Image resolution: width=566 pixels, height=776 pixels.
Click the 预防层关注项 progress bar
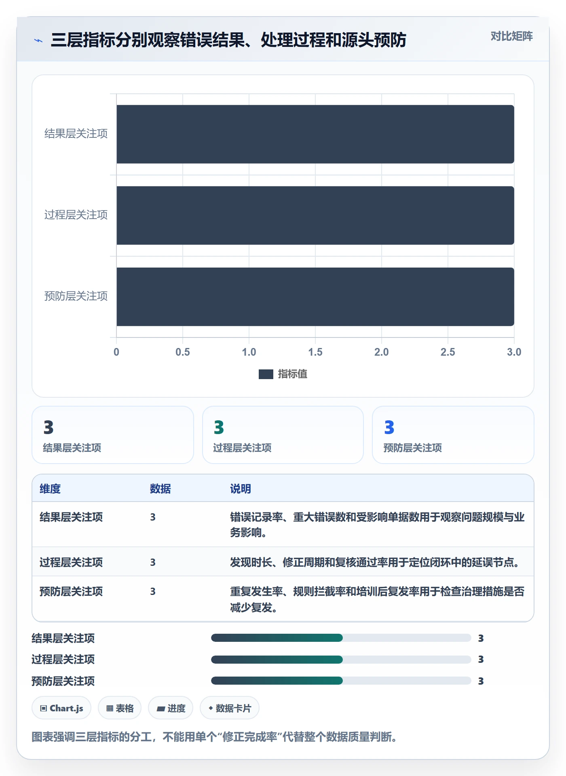(x=341, y=681)
